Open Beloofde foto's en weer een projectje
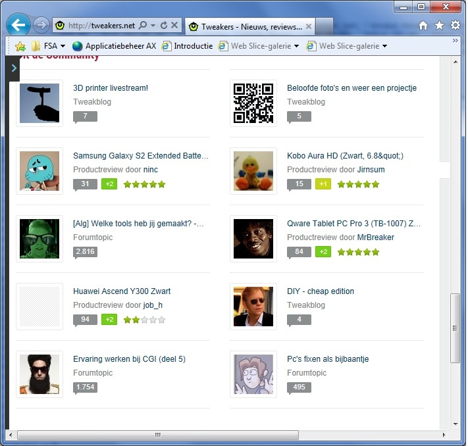The height and width of the screenshot is (446, 468). pyautogui.click(x=351, y=88)
